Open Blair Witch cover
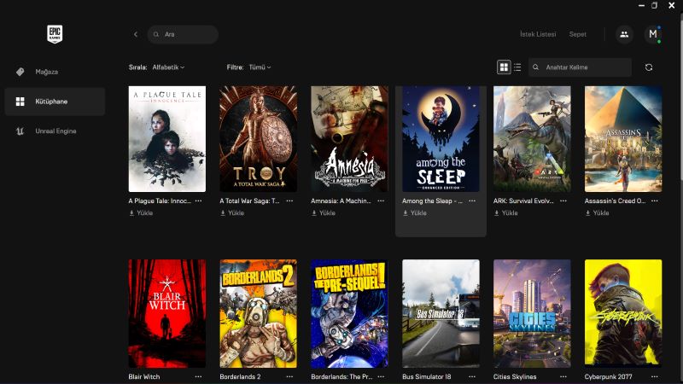This screenshot has width=683, height=384. 167,314
